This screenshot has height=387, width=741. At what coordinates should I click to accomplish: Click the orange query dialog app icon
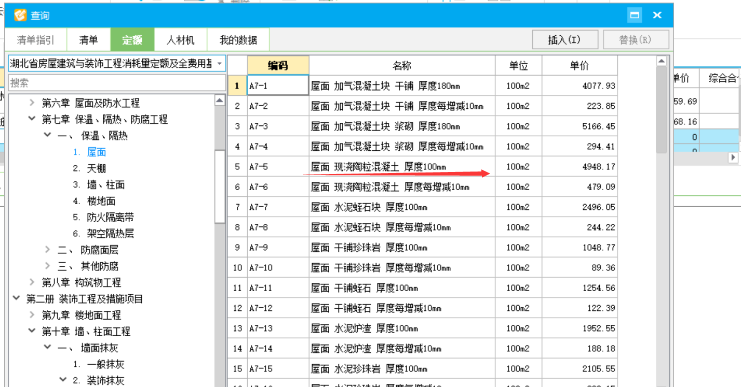(x=20, y=16)
